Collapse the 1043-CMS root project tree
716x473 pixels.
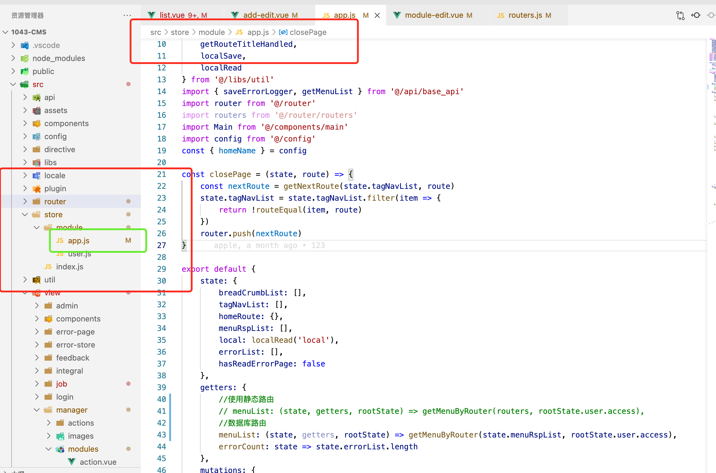click(x=5, y=32)
